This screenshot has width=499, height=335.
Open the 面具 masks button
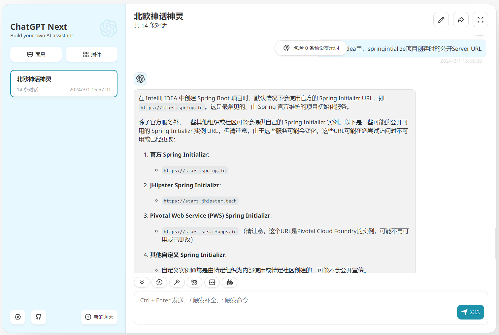click(36, 54)
